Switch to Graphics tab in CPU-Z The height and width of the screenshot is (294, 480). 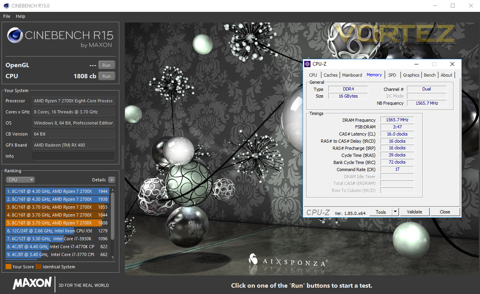[411, 75]
